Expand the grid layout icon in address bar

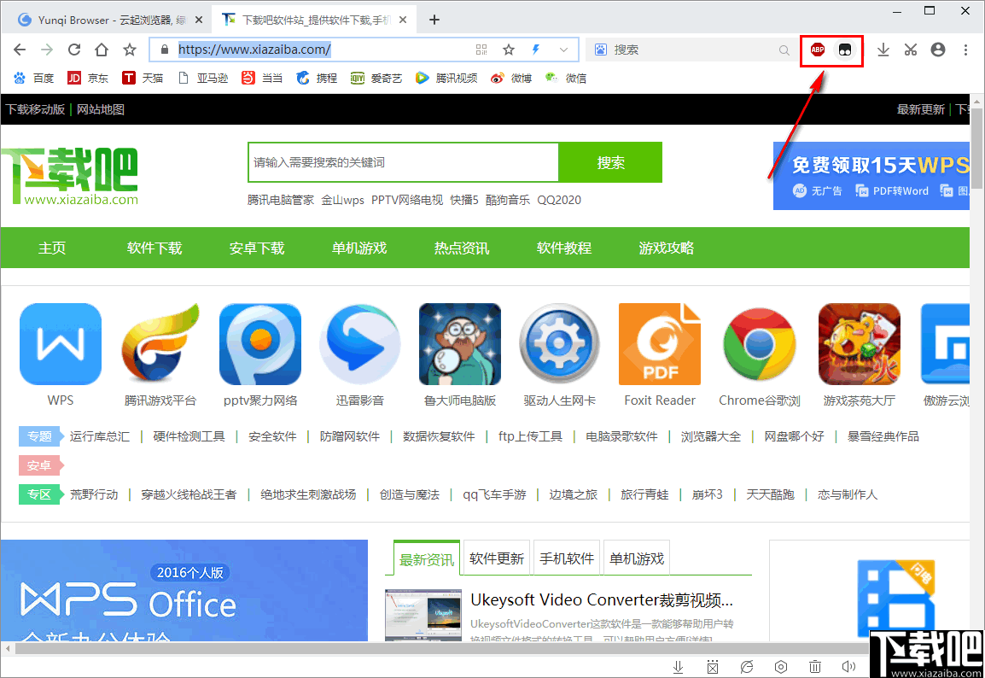[481, 50]
